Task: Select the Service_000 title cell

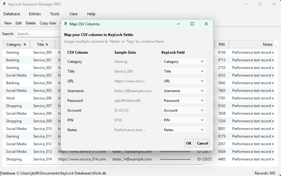Action: 42,52
